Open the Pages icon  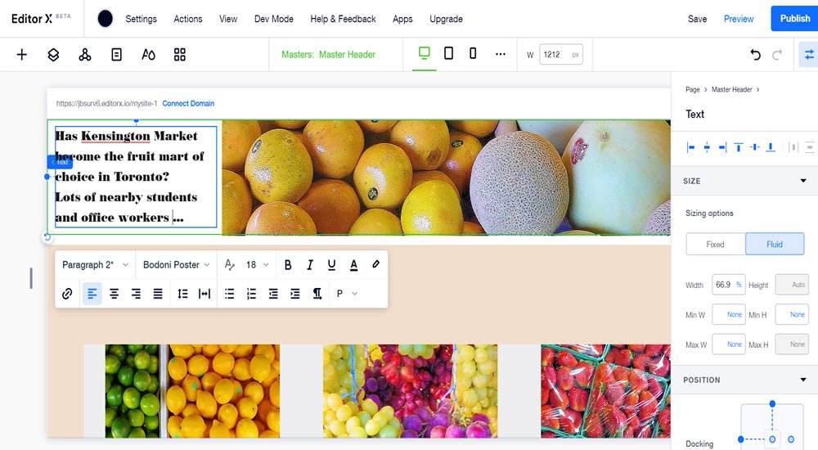point(116,54)
